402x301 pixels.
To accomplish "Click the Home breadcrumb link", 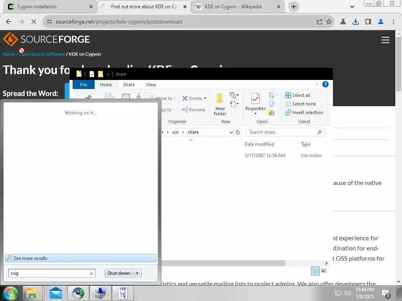I will coord(9,54).
